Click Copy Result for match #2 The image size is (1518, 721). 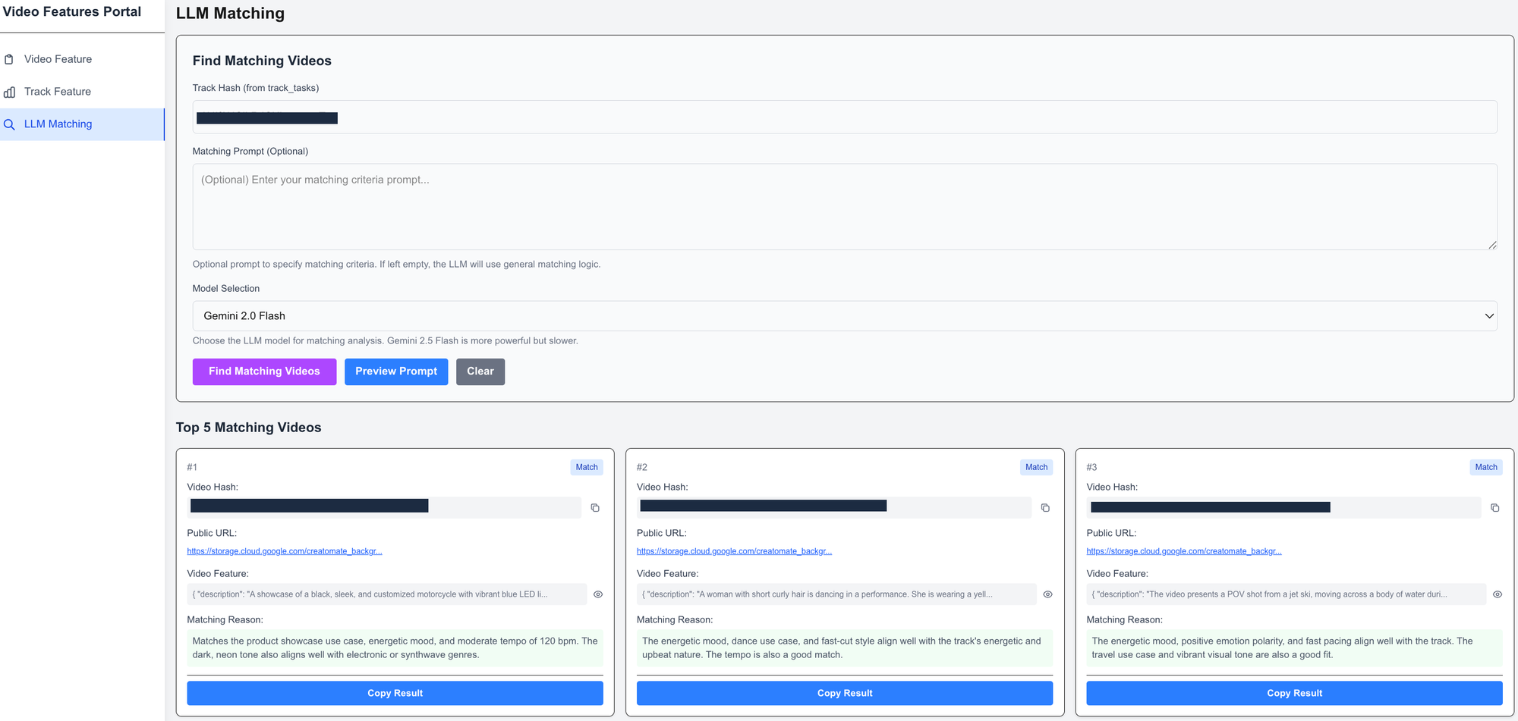pos(844,693)
